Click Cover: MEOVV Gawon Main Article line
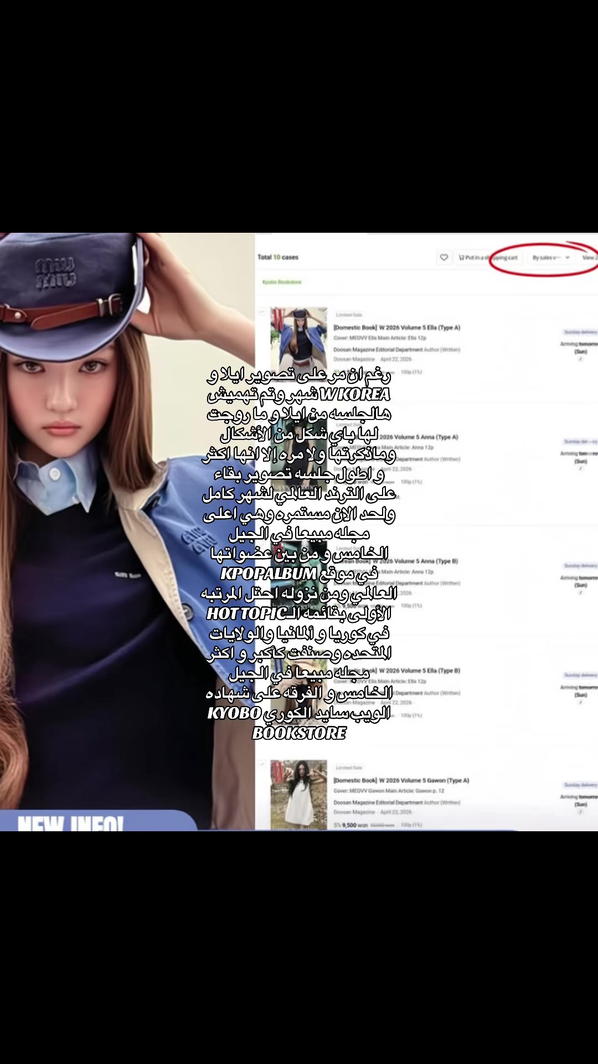The width and height of the screenshot is (598, 1064). point(389,791)
